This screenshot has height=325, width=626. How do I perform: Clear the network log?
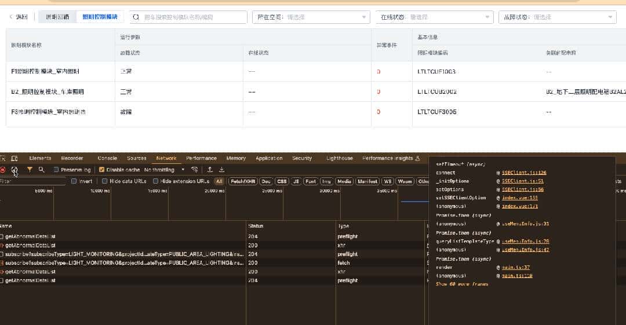pos(14,170)
